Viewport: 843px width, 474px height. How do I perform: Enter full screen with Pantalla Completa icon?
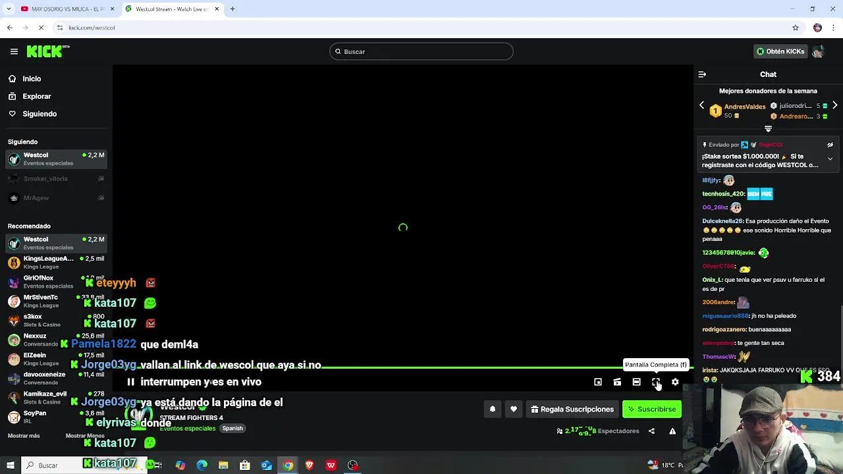tap(656, 382)
